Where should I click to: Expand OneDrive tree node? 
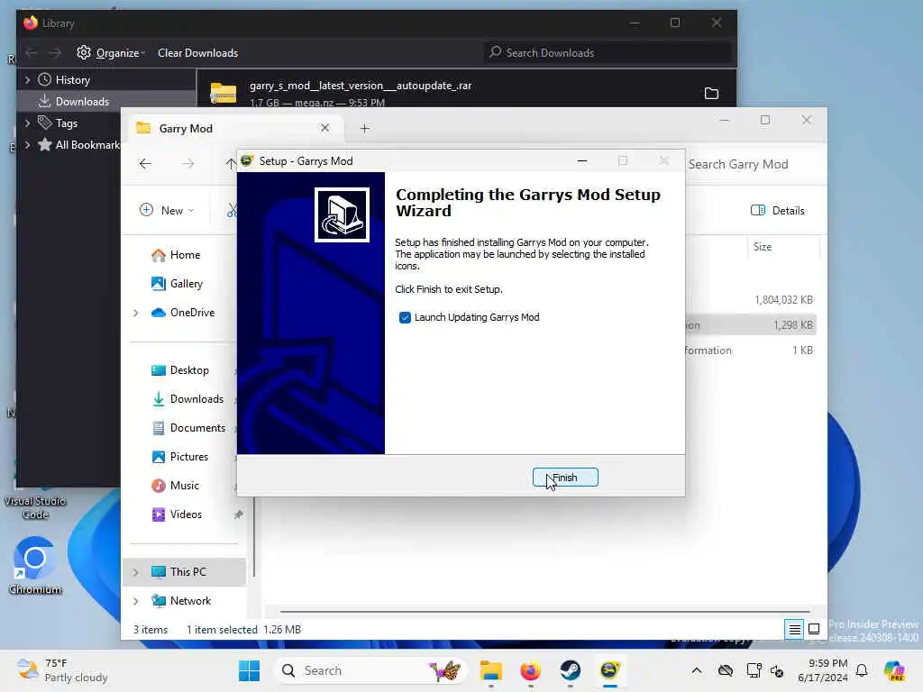136,313
